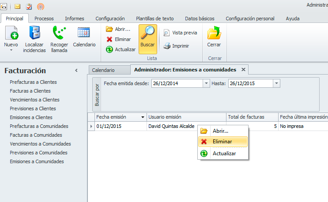Viewport: 328px width, 202px height.
Task: Click the Nuevo document icon
Action: click(x=11, y=33)
